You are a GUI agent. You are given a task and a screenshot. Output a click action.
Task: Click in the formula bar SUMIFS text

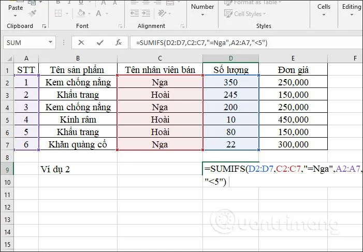click(201, 42)
